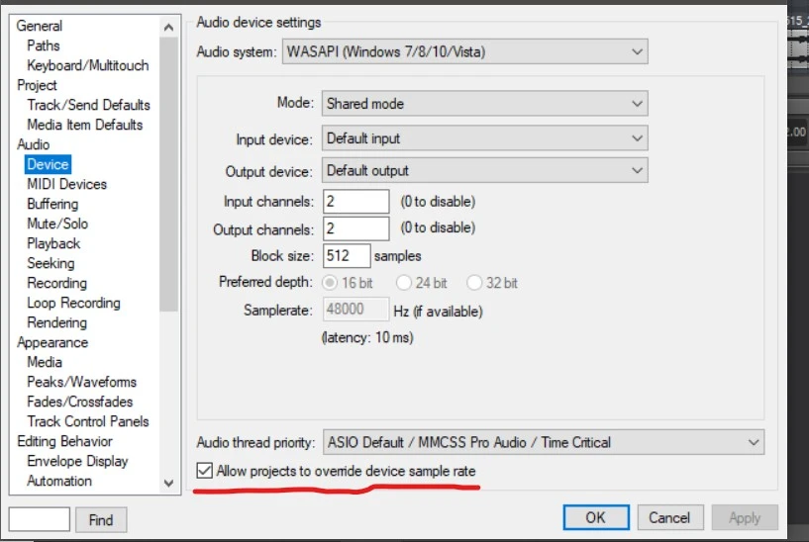809x542 pixels.
Task: Open MIDI Devices settings page
Action: 66,184
